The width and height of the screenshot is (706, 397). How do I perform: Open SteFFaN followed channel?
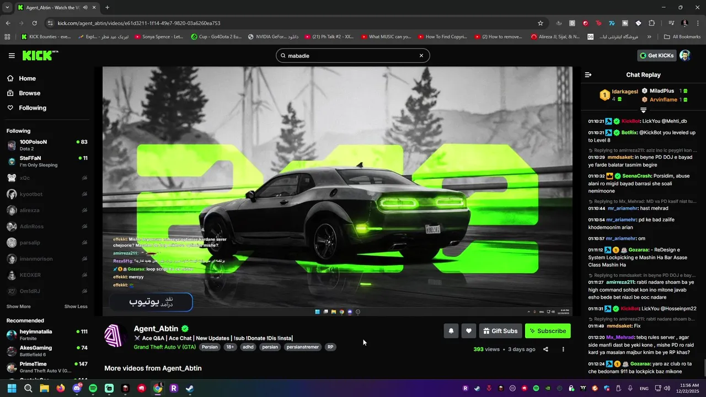click(x=47, y=162)
